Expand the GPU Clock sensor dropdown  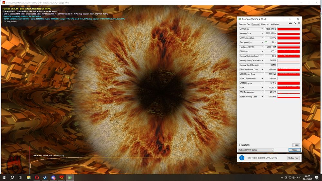click(262, 29)
